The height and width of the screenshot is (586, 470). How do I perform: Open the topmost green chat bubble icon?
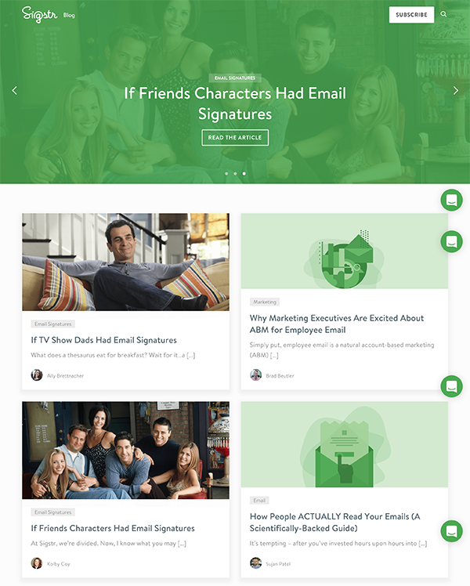coord(451,201)
